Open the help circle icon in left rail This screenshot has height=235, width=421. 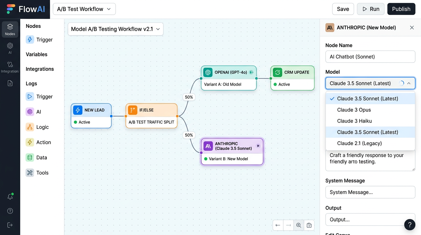(x=10, y=211)
